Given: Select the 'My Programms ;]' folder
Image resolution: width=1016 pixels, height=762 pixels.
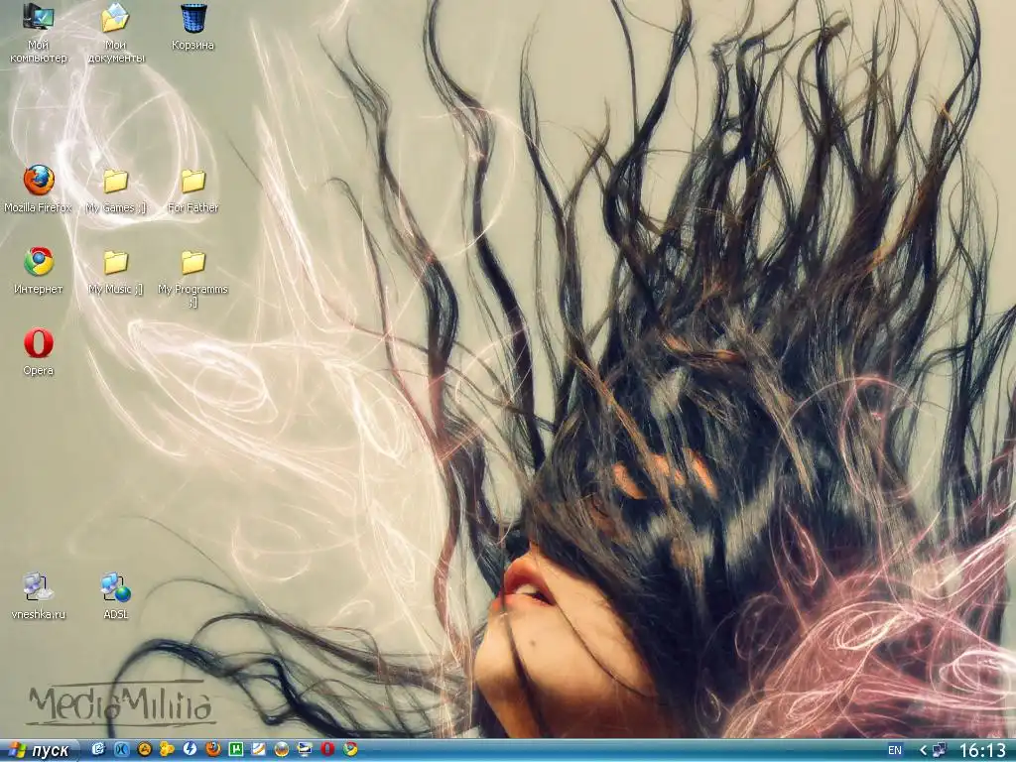Looking at the screenshot, I should point(192,262).
